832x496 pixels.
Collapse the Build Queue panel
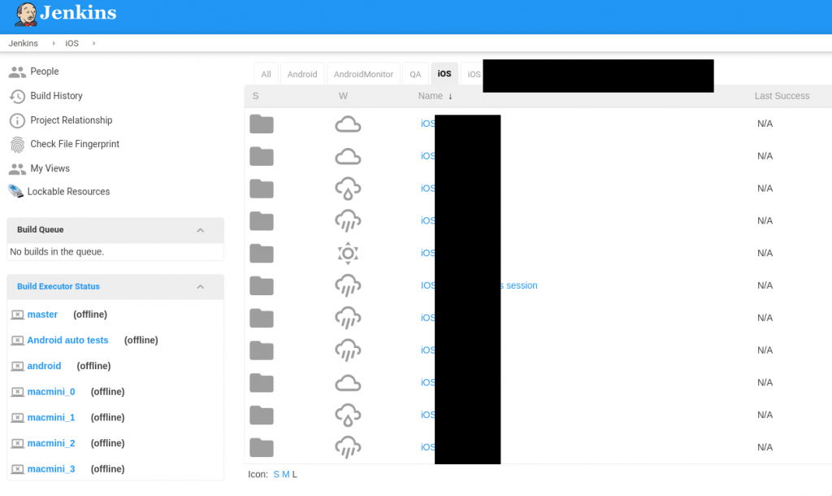point(201,230)
